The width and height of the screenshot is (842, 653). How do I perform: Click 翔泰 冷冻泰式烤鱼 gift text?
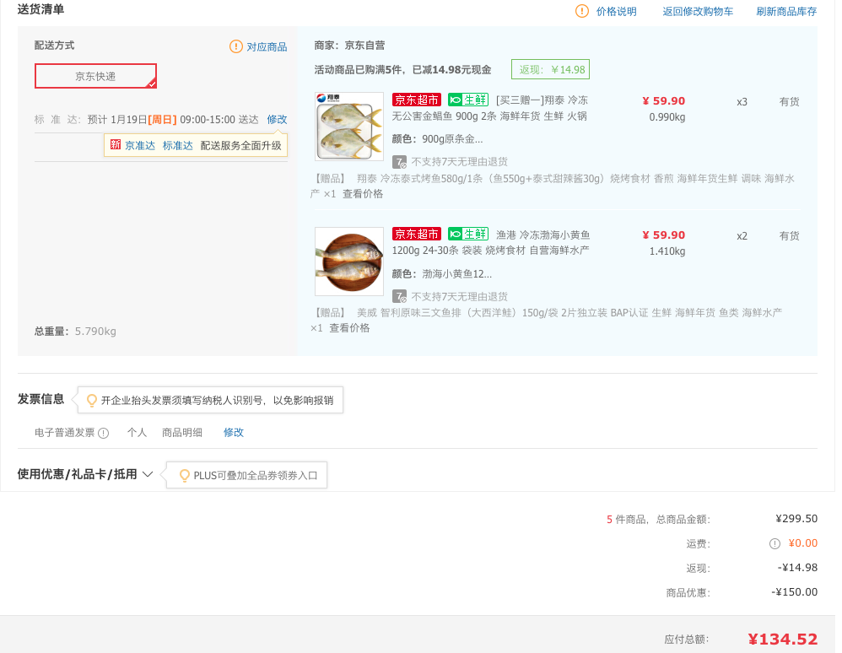tap(552, 186)
